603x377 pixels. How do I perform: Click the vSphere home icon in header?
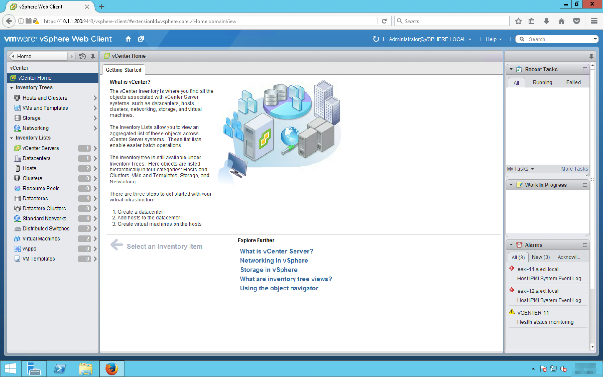pyautogui.click(x=128, y=39)
